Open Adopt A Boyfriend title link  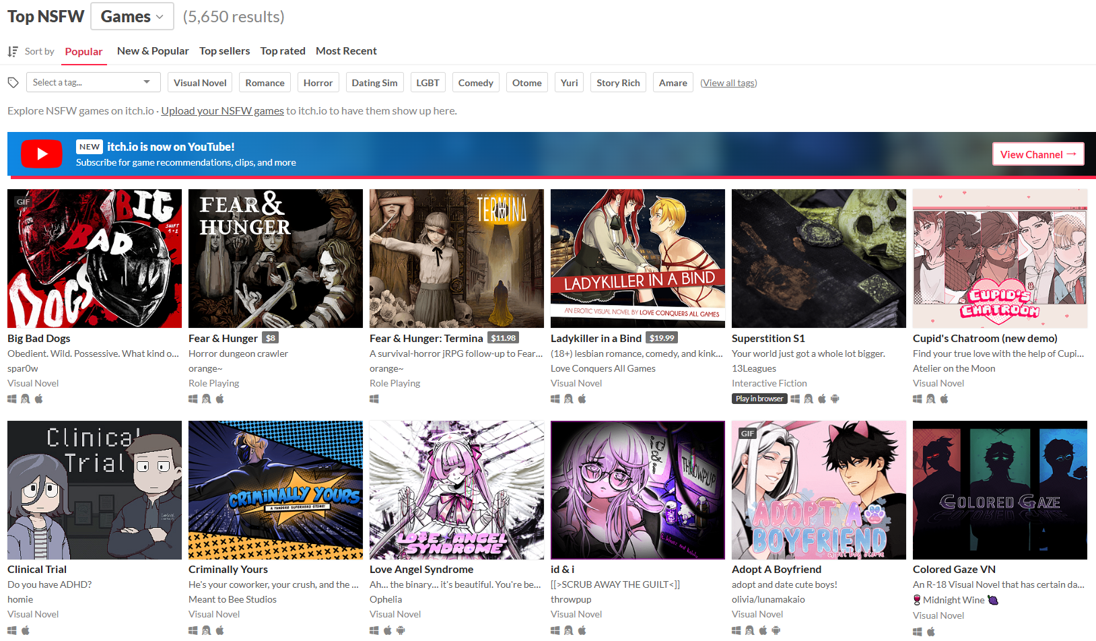point(776,570)
